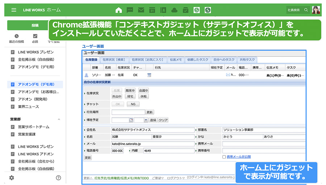Image resolution: width=326 pixels, height=185 pixels.
Task: Open the Mail envelope icon in header
Action: click(x=141, y=10)
